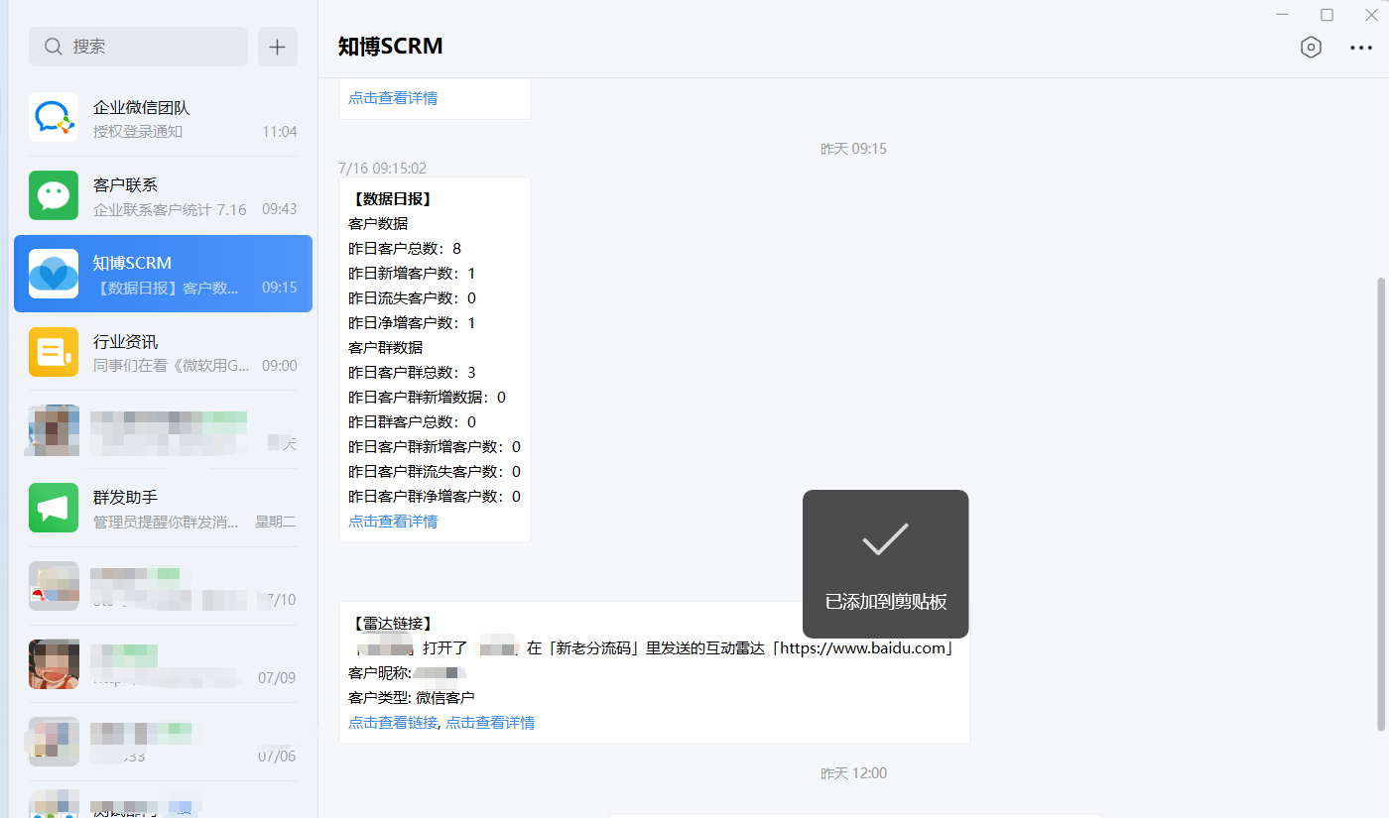The height and width of the screenshot is (818, 1389).
Task: Click the 昨日净增客户数：1 line
Action: pyautogui.click(x=412, y=323)
